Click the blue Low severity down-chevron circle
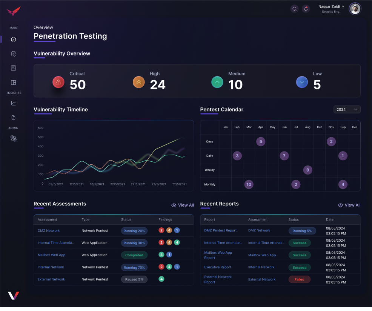 point(302,82)
